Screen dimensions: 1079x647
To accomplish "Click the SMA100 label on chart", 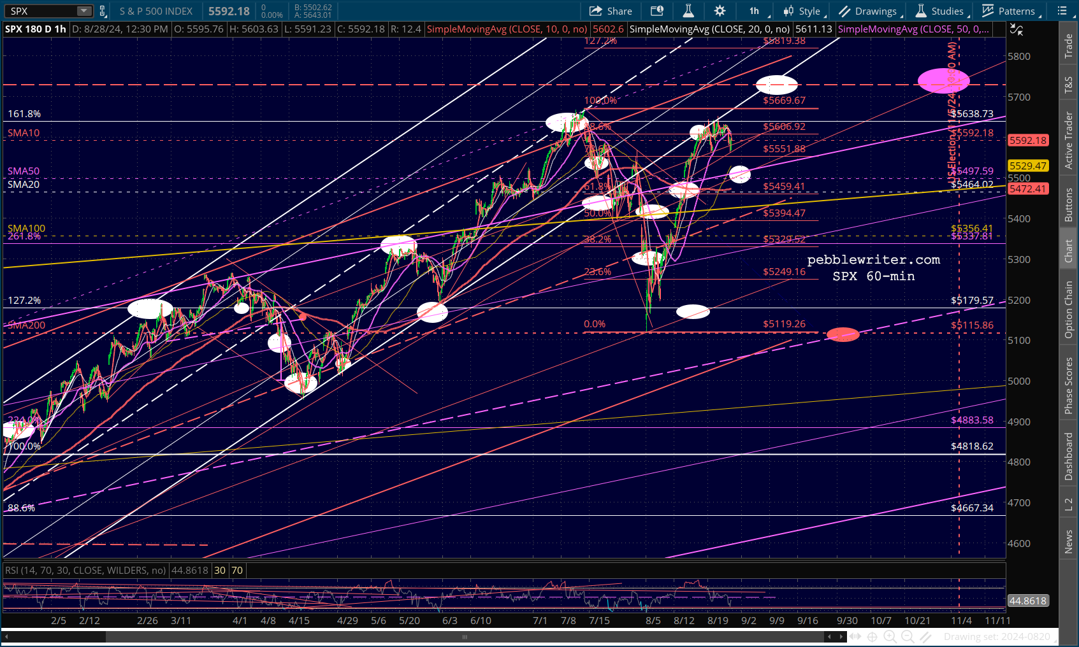I will (27, 228).
